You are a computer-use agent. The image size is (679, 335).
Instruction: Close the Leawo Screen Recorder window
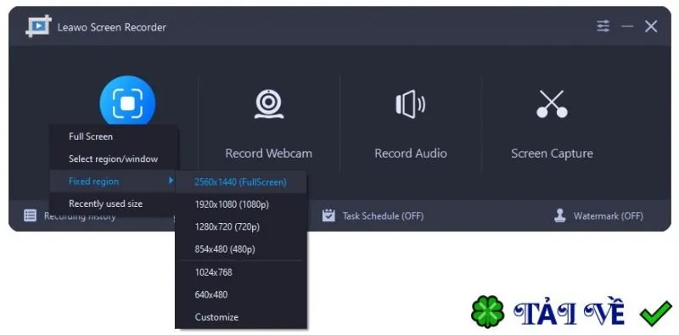pos(651,26)
